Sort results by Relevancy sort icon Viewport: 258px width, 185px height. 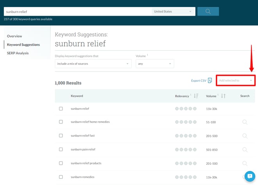pos(196,96)
